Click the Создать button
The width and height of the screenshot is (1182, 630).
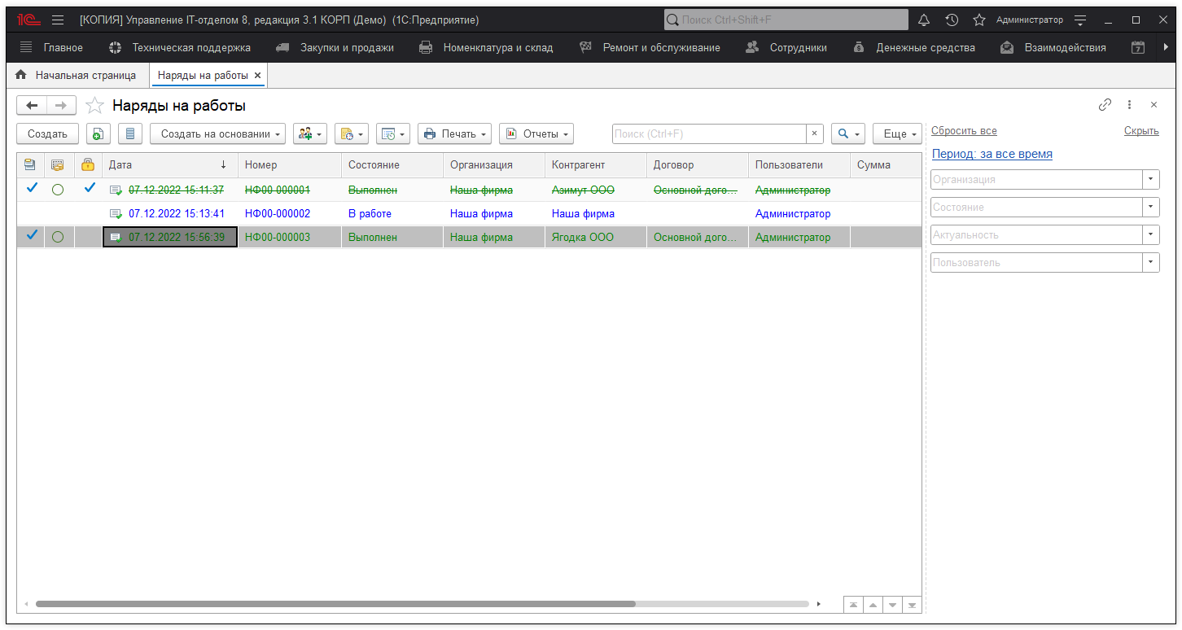47,134
